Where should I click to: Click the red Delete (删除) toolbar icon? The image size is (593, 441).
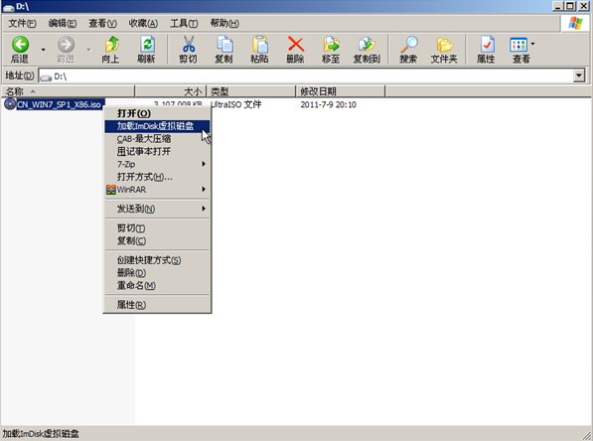click(296, 45)
